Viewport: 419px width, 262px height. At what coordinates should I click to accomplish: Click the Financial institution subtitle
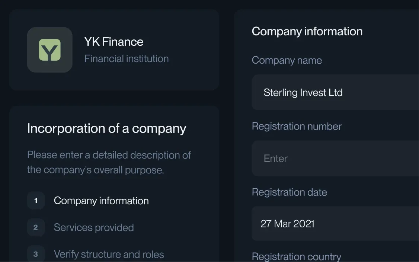click(x=126, y=58)
